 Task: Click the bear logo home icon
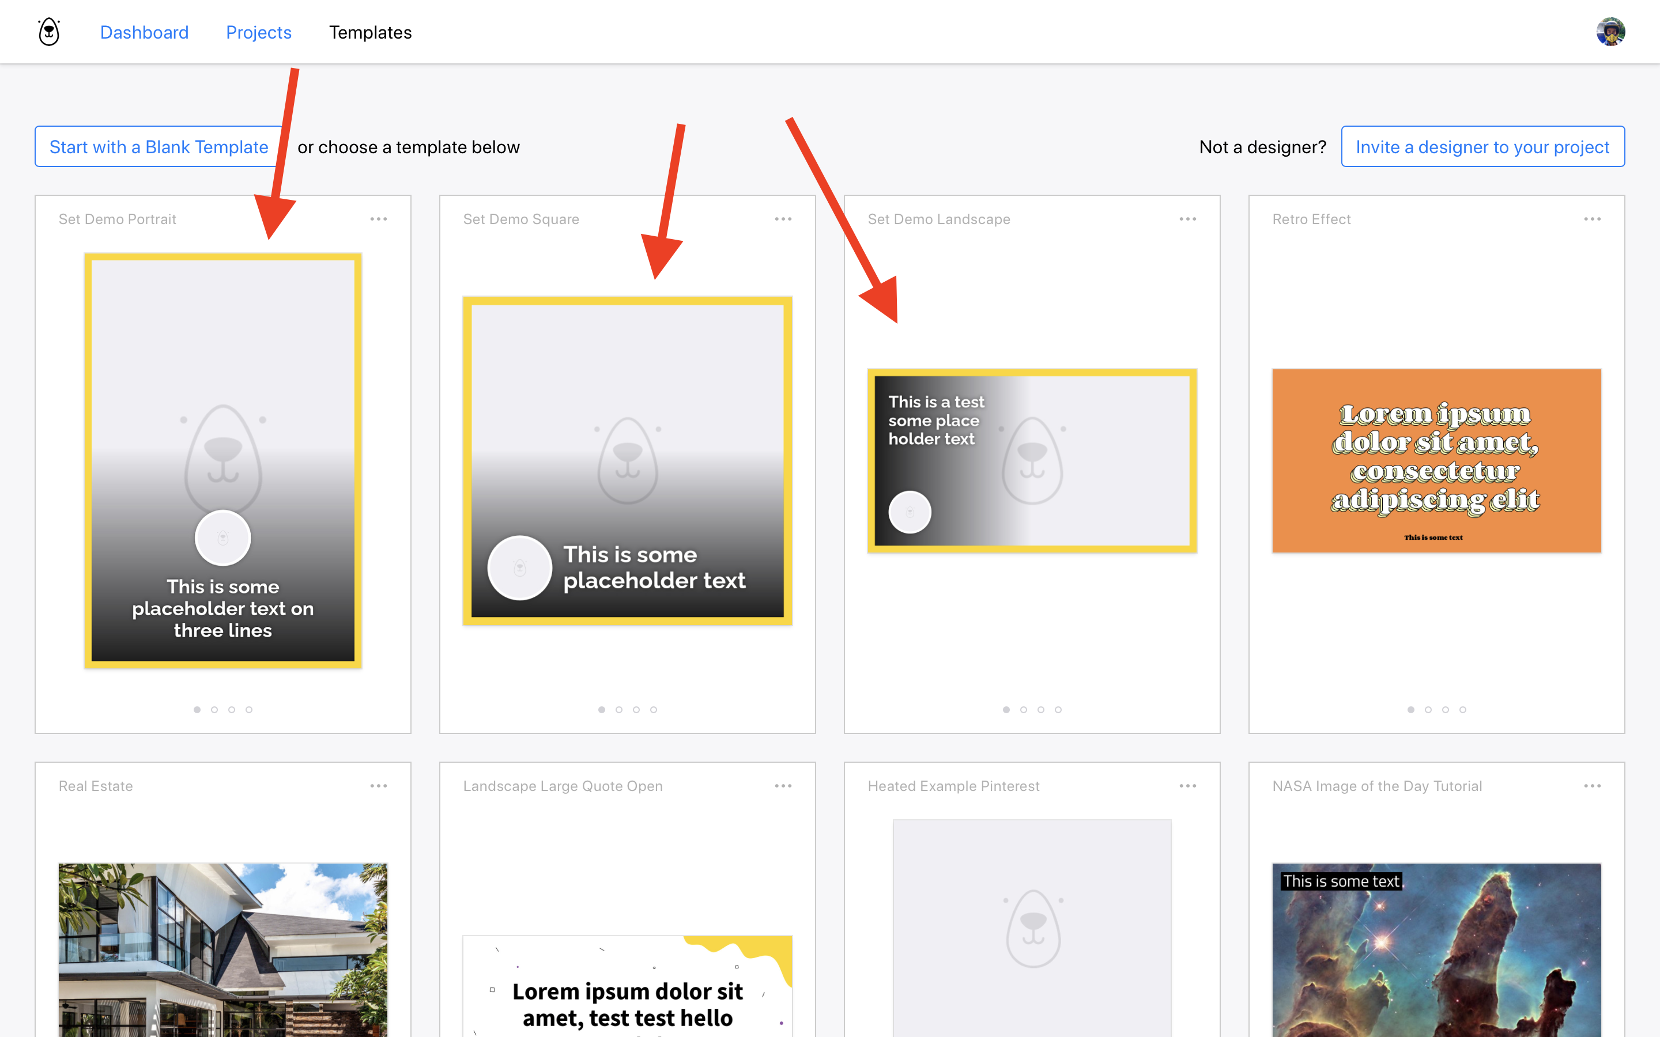click(x=48, y=32)
